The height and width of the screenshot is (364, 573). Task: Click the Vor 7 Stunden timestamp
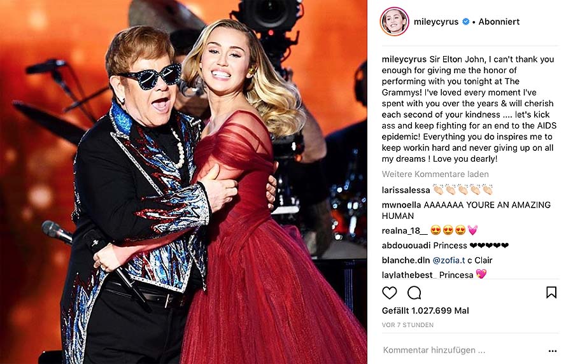407,325
